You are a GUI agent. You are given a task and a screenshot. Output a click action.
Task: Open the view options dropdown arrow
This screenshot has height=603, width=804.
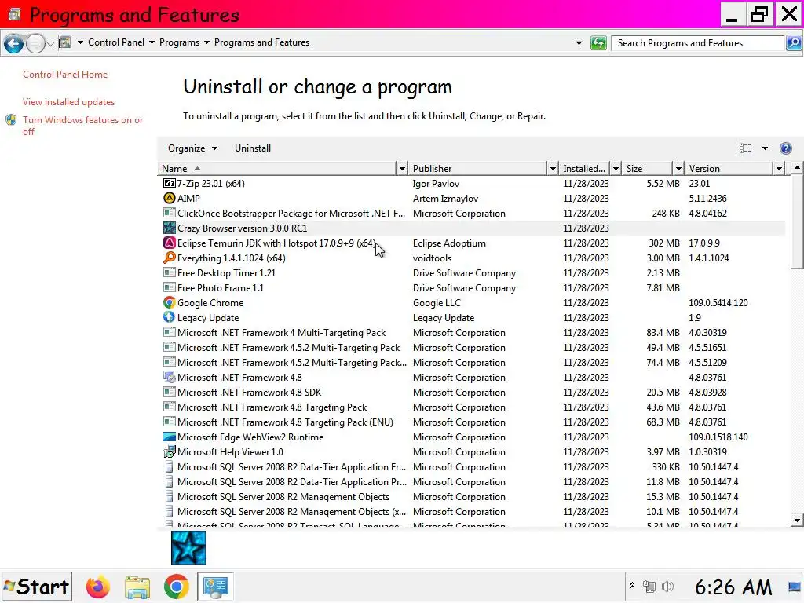[765, 148]
